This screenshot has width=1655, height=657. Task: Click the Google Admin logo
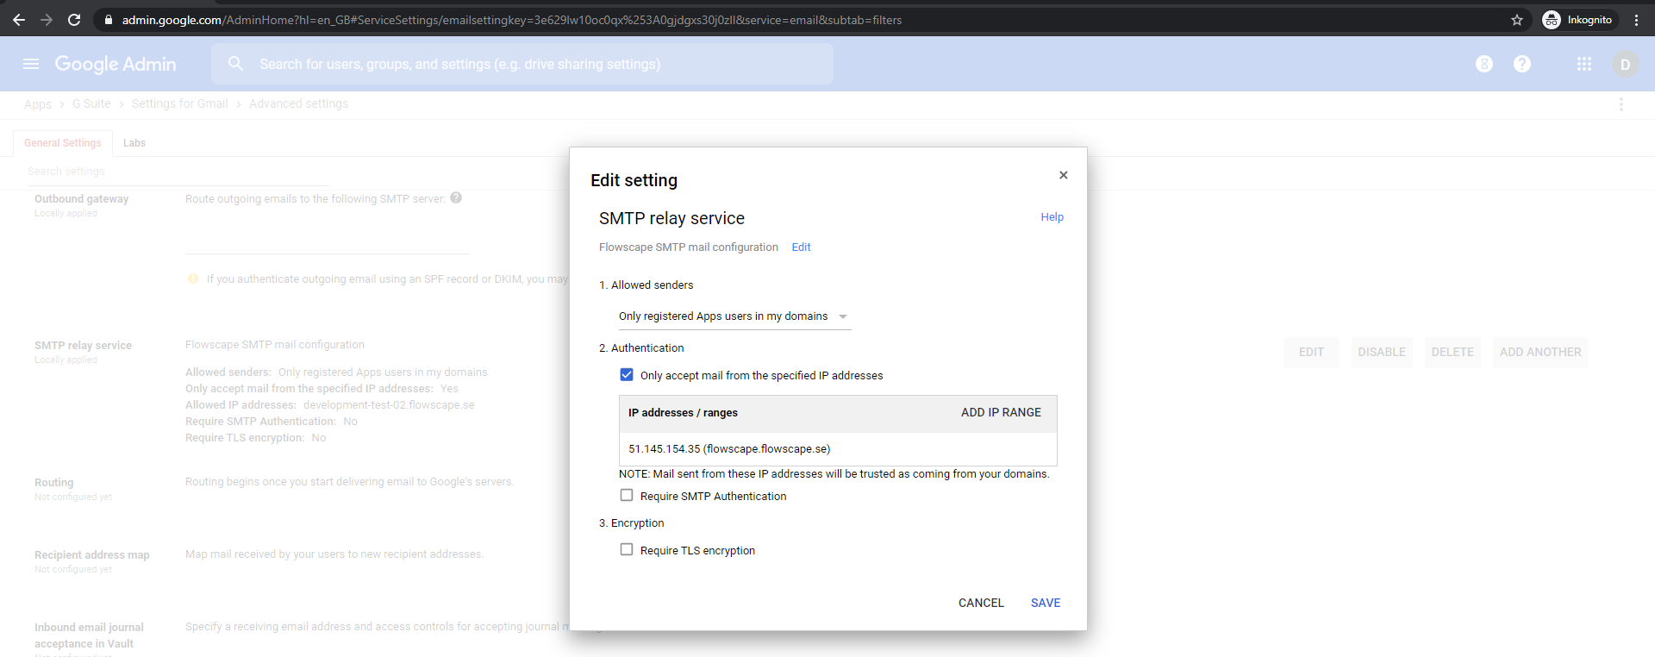point(116,64)
